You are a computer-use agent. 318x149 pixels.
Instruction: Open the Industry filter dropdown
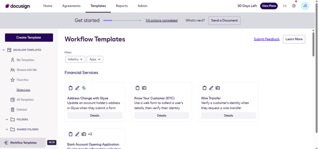tap(75, 60)
